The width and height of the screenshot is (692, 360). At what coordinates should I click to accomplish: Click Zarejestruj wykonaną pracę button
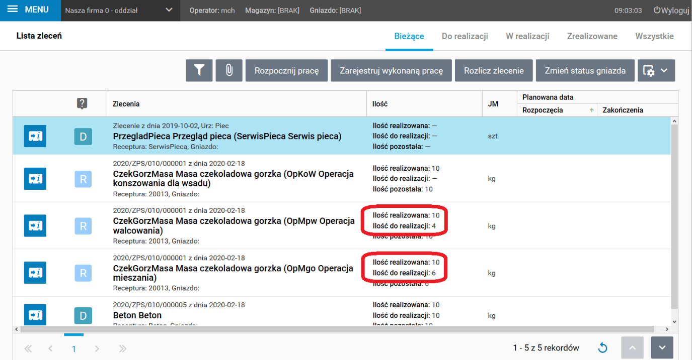tap(392, 71)
